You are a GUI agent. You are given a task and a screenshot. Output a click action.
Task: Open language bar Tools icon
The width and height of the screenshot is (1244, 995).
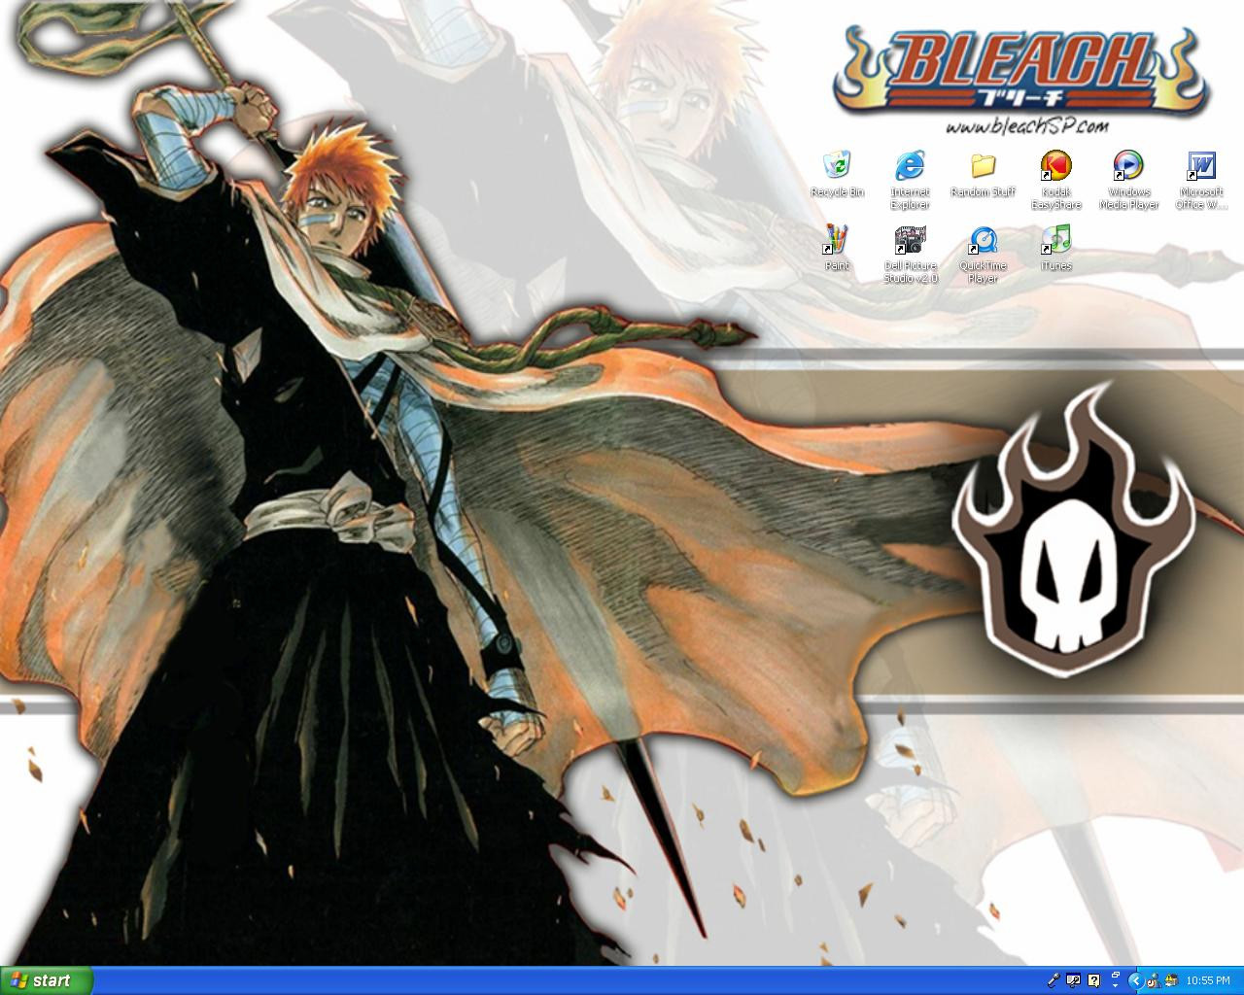click(x=1073, y=980)
